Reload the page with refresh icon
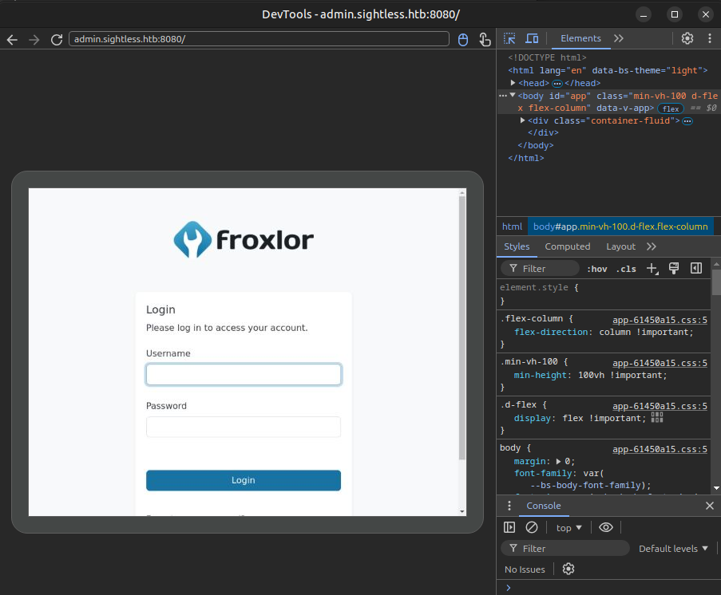Image resolution: width=721 pixels, height=595 pixels. point(57,39)
